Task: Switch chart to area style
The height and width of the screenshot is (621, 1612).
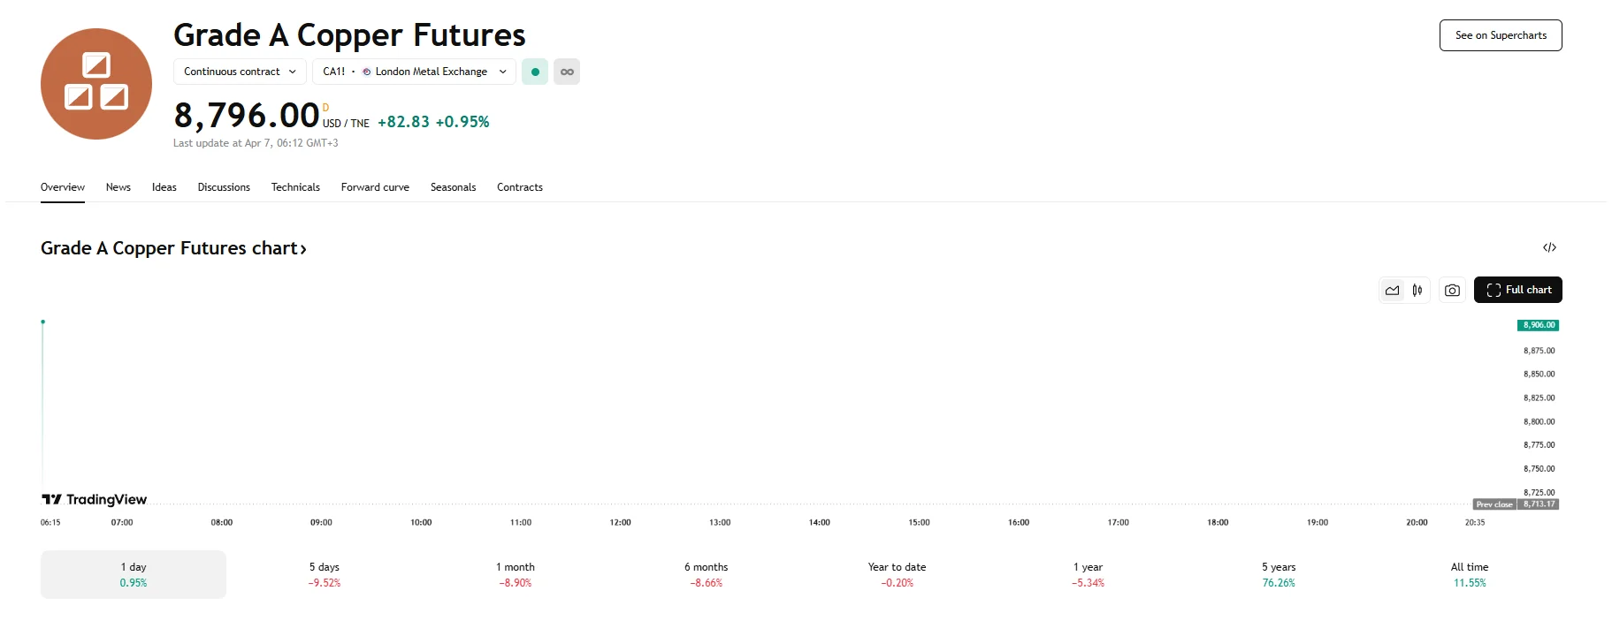Action: coord(1392,290)
